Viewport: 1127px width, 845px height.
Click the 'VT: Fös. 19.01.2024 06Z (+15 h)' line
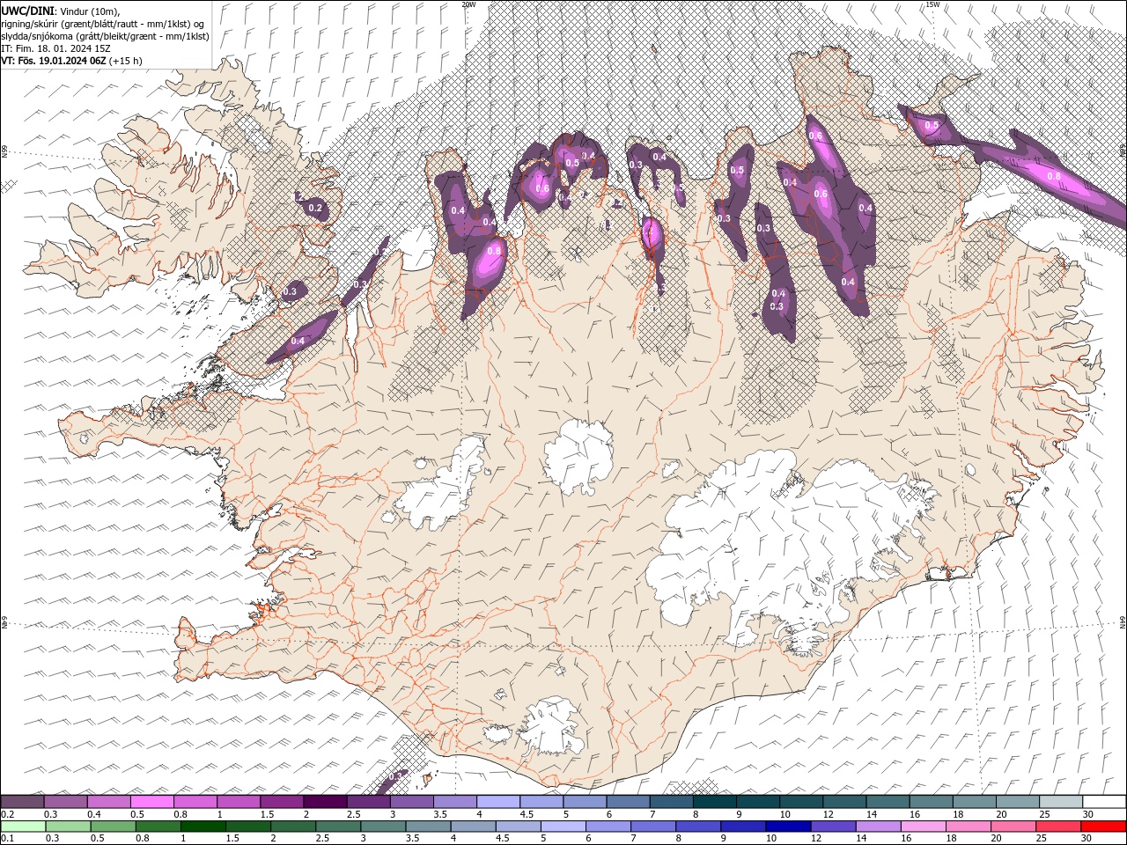coord(71,61)
